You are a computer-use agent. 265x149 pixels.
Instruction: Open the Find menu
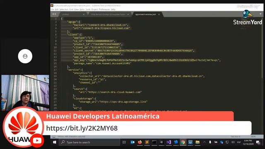click(x=71, y=10)
